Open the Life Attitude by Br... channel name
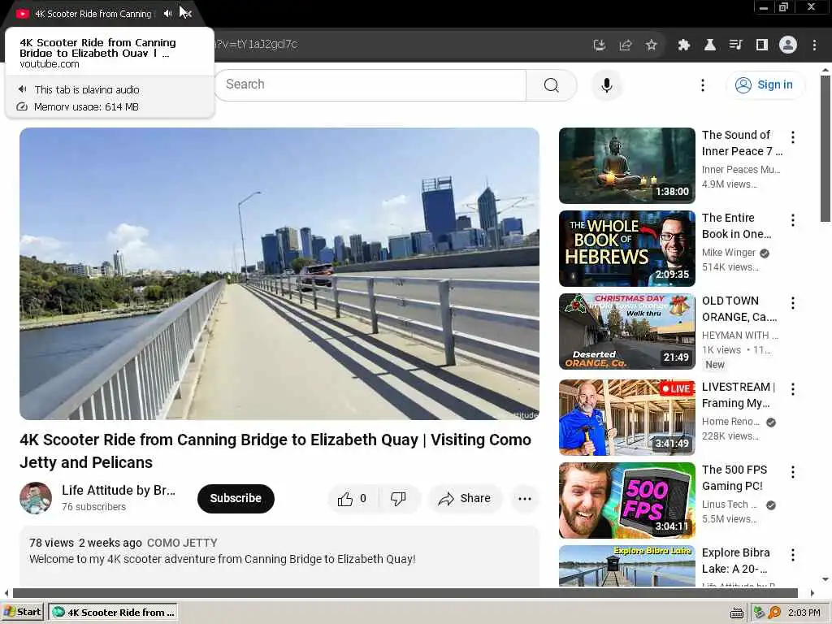This screenshot has width=832, height=624. [119, 490]
